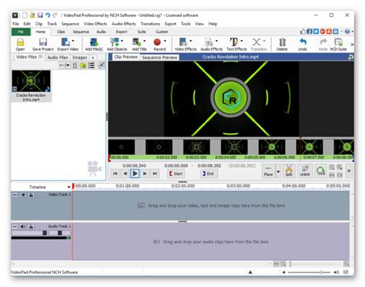Image resolution: width=365 pixels, height=287 pixels.
Task: Switch file bin to list view icon
Action: (x=92, y=65)
